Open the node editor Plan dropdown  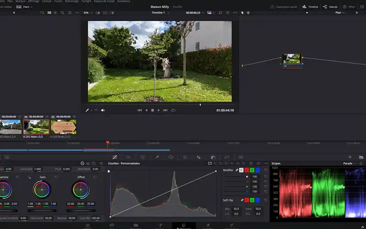(x=339, y=13)
